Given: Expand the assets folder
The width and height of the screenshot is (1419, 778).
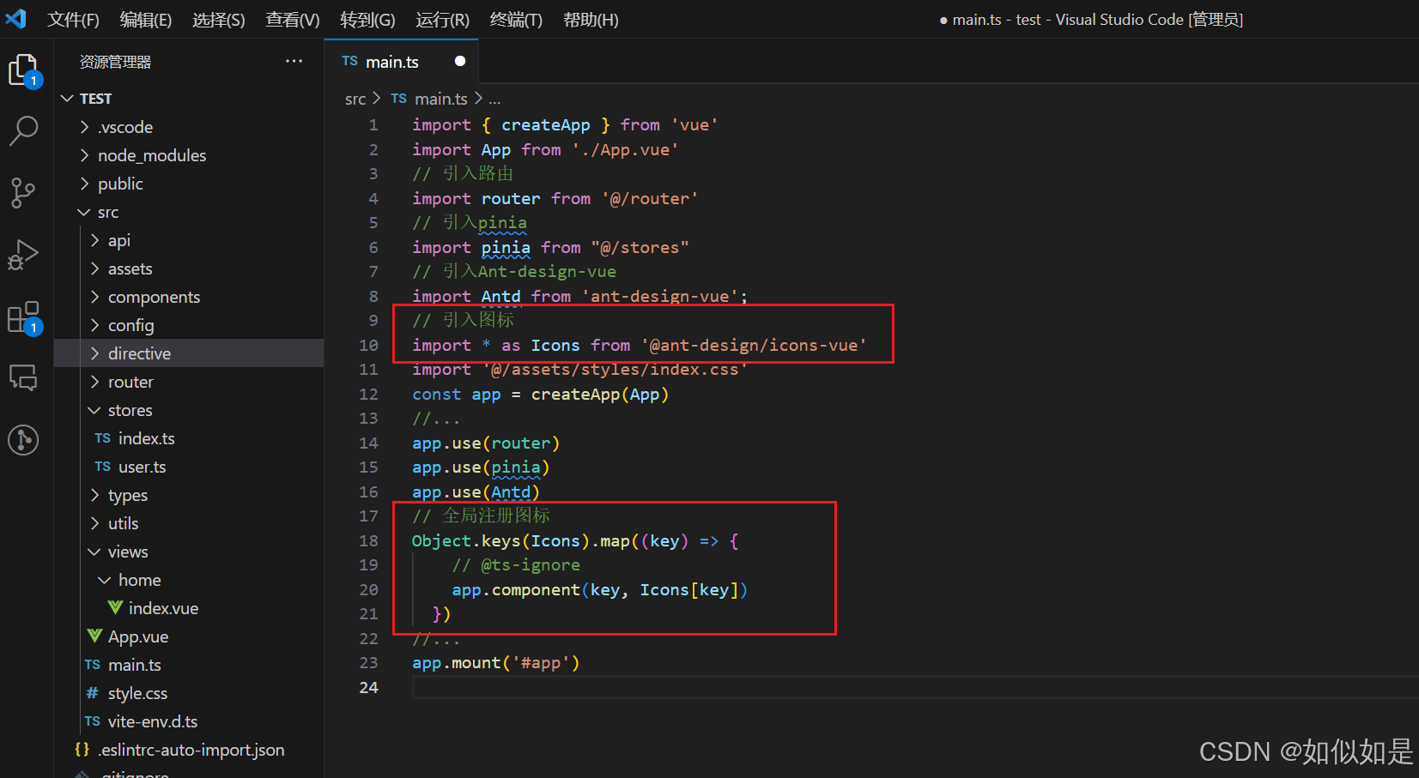Looking at the screenshot, I should coord(95,268).
